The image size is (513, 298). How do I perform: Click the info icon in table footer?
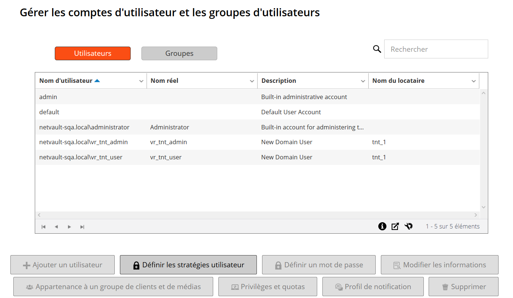pos(382,226)
